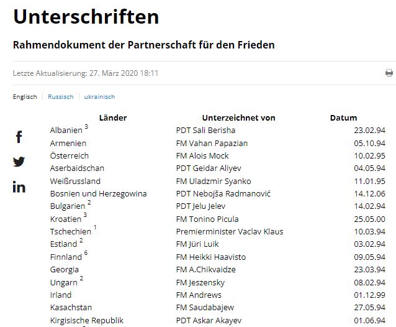
Task: Click the Unterzeichnet von column header
Action: coord(238,117)
